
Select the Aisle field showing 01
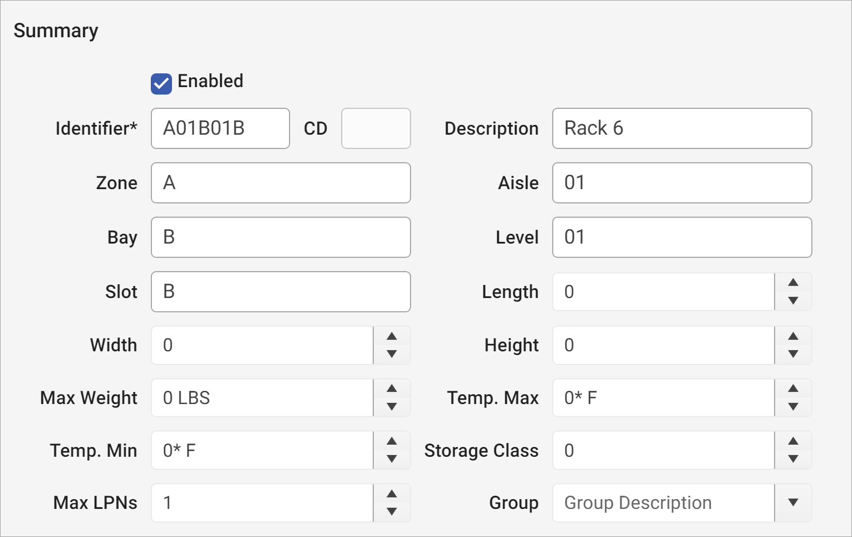pos(682,183)
